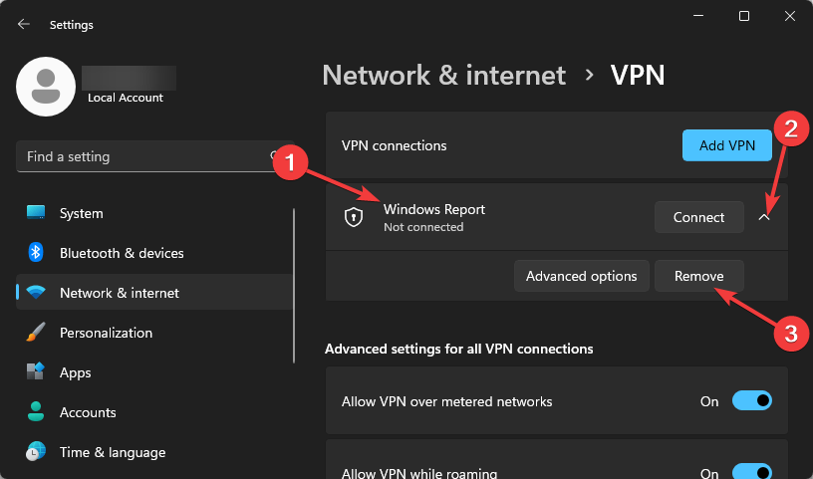
Task: Click the Personalization paintbrush icon
Action: [x=37, y=333]
